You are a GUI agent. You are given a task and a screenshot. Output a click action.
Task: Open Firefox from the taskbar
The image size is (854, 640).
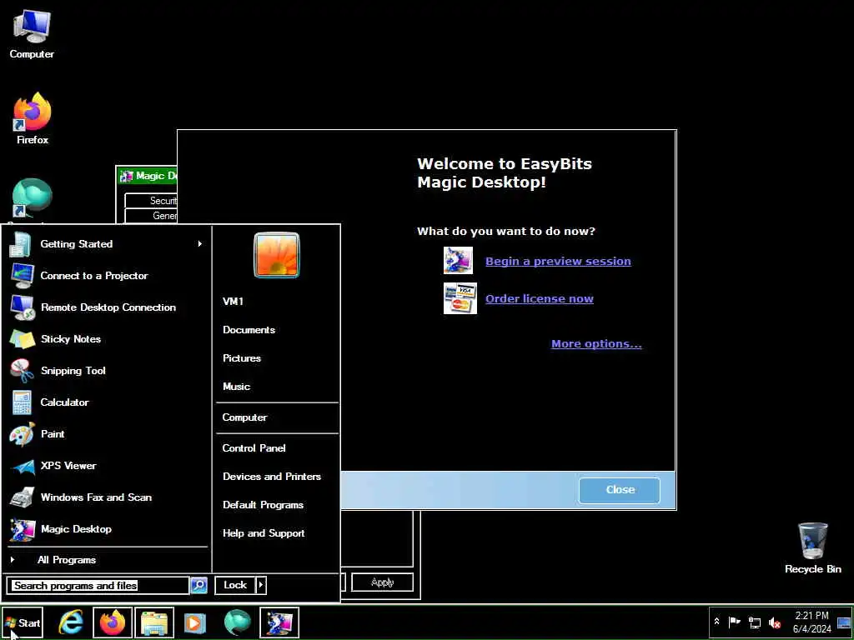click(x=113, y=622)
